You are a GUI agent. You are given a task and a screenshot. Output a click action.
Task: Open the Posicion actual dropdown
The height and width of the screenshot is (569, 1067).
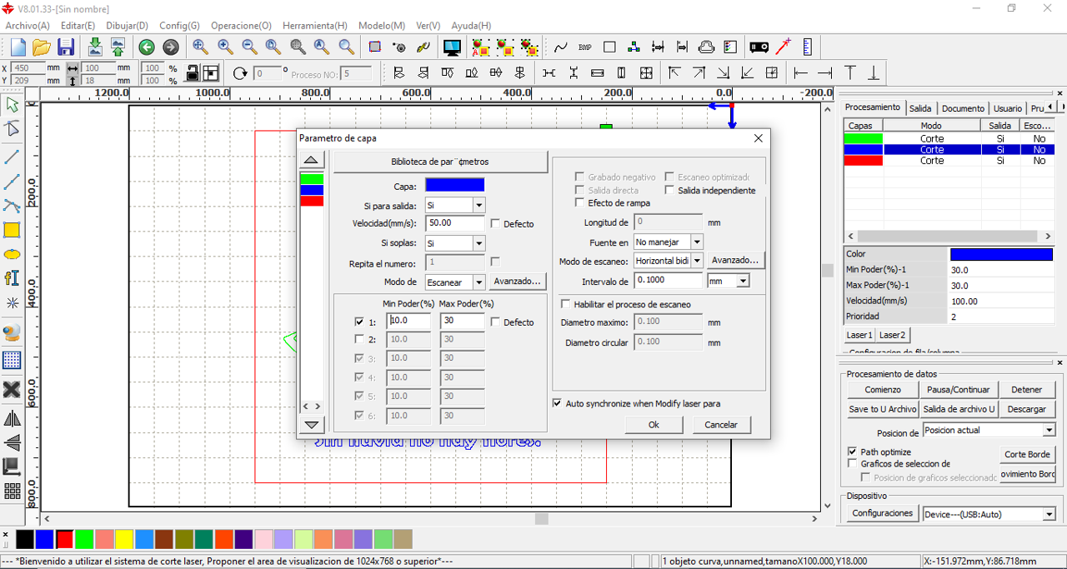tap(1049, 431)
